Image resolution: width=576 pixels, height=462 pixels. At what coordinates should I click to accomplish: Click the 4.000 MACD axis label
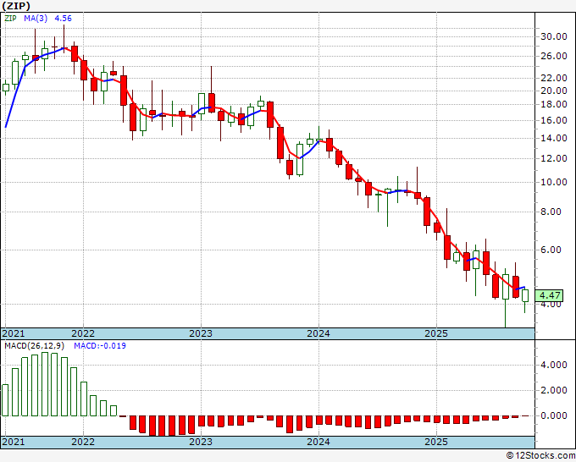pos(554,366)
